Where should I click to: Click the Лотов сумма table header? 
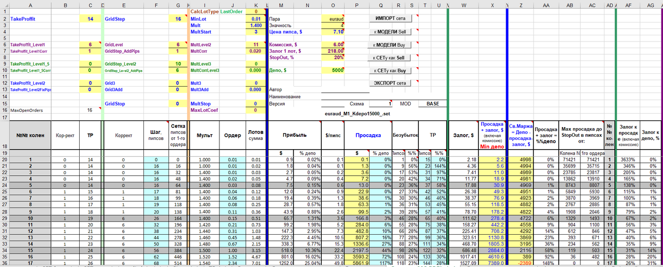255,135
